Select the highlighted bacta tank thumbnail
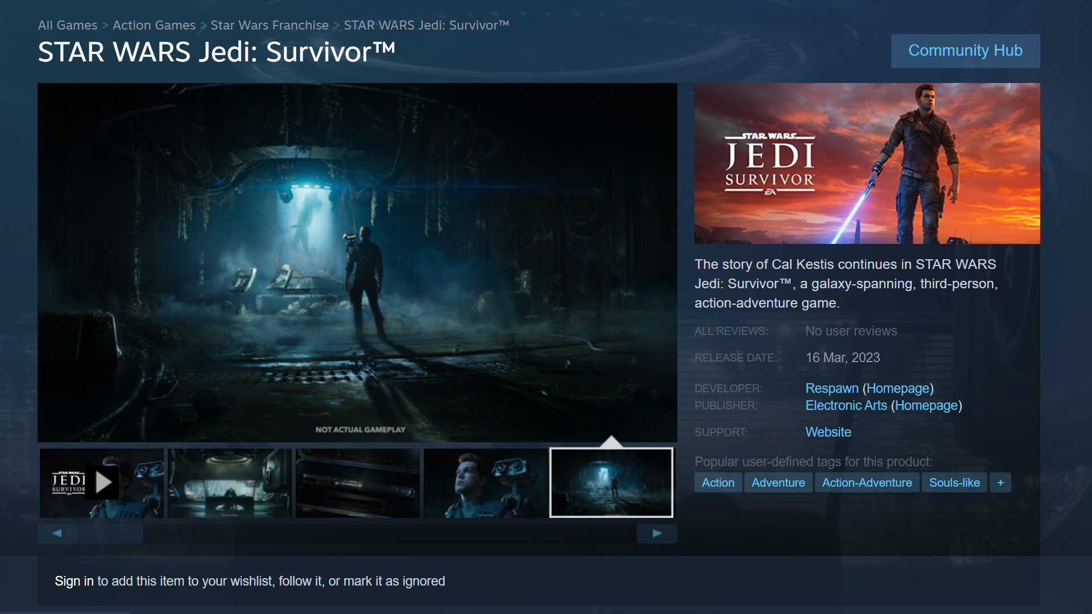1092x614 pixels. 611,483
